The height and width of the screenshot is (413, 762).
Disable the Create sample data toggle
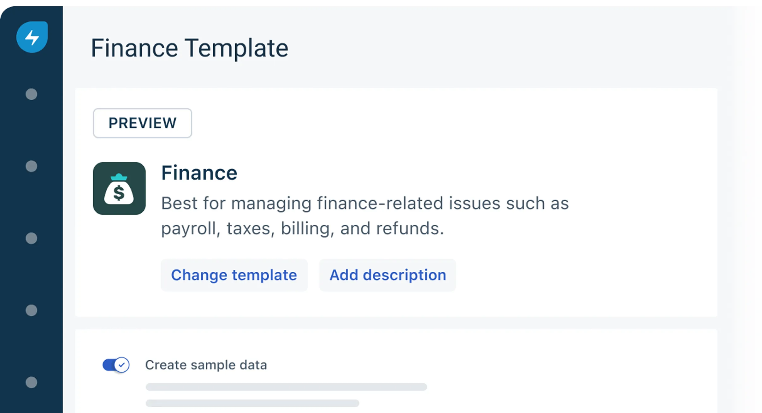coord(116,365)
